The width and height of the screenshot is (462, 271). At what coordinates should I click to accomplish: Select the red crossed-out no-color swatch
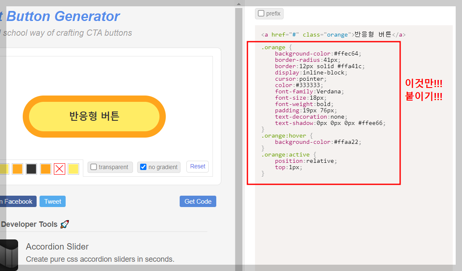pos(59,169)
